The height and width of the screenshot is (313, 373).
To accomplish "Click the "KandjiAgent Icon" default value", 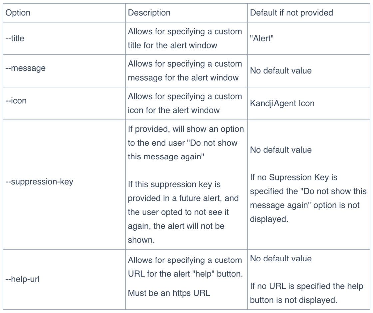I will click(282, 103).
